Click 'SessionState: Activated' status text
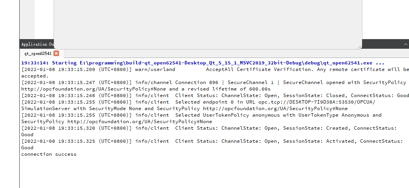Screen dimensions: 409x188 coord(320,141)
